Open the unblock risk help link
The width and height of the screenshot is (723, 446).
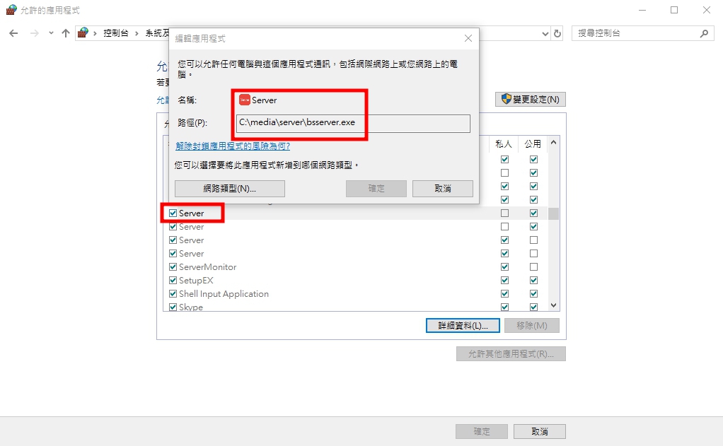click(x=233, y=146)
